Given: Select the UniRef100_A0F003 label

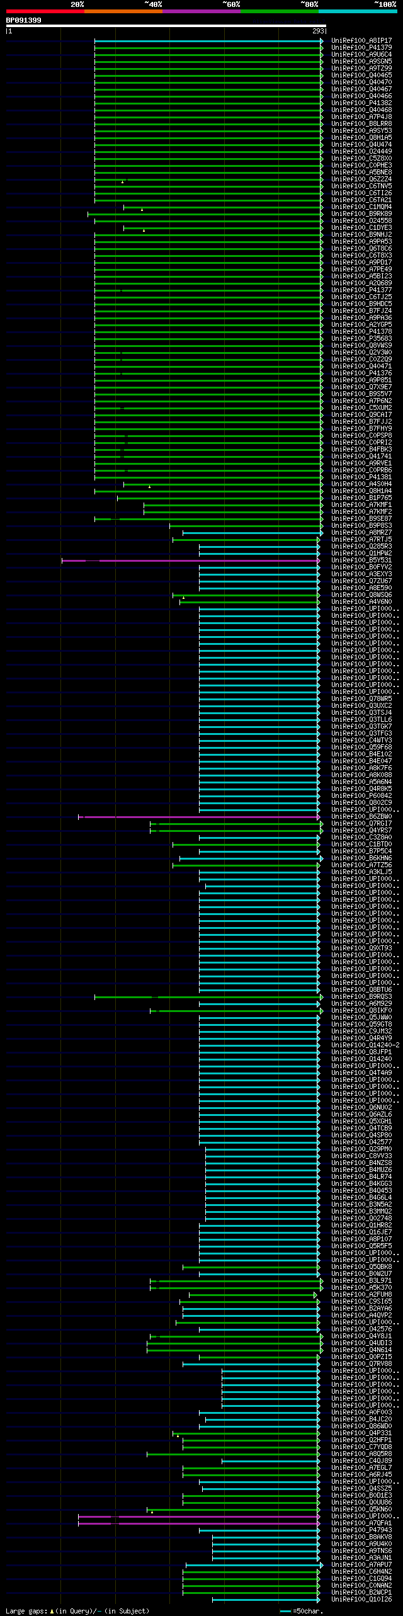Looking at the screenshot, I should point(361,1413).
